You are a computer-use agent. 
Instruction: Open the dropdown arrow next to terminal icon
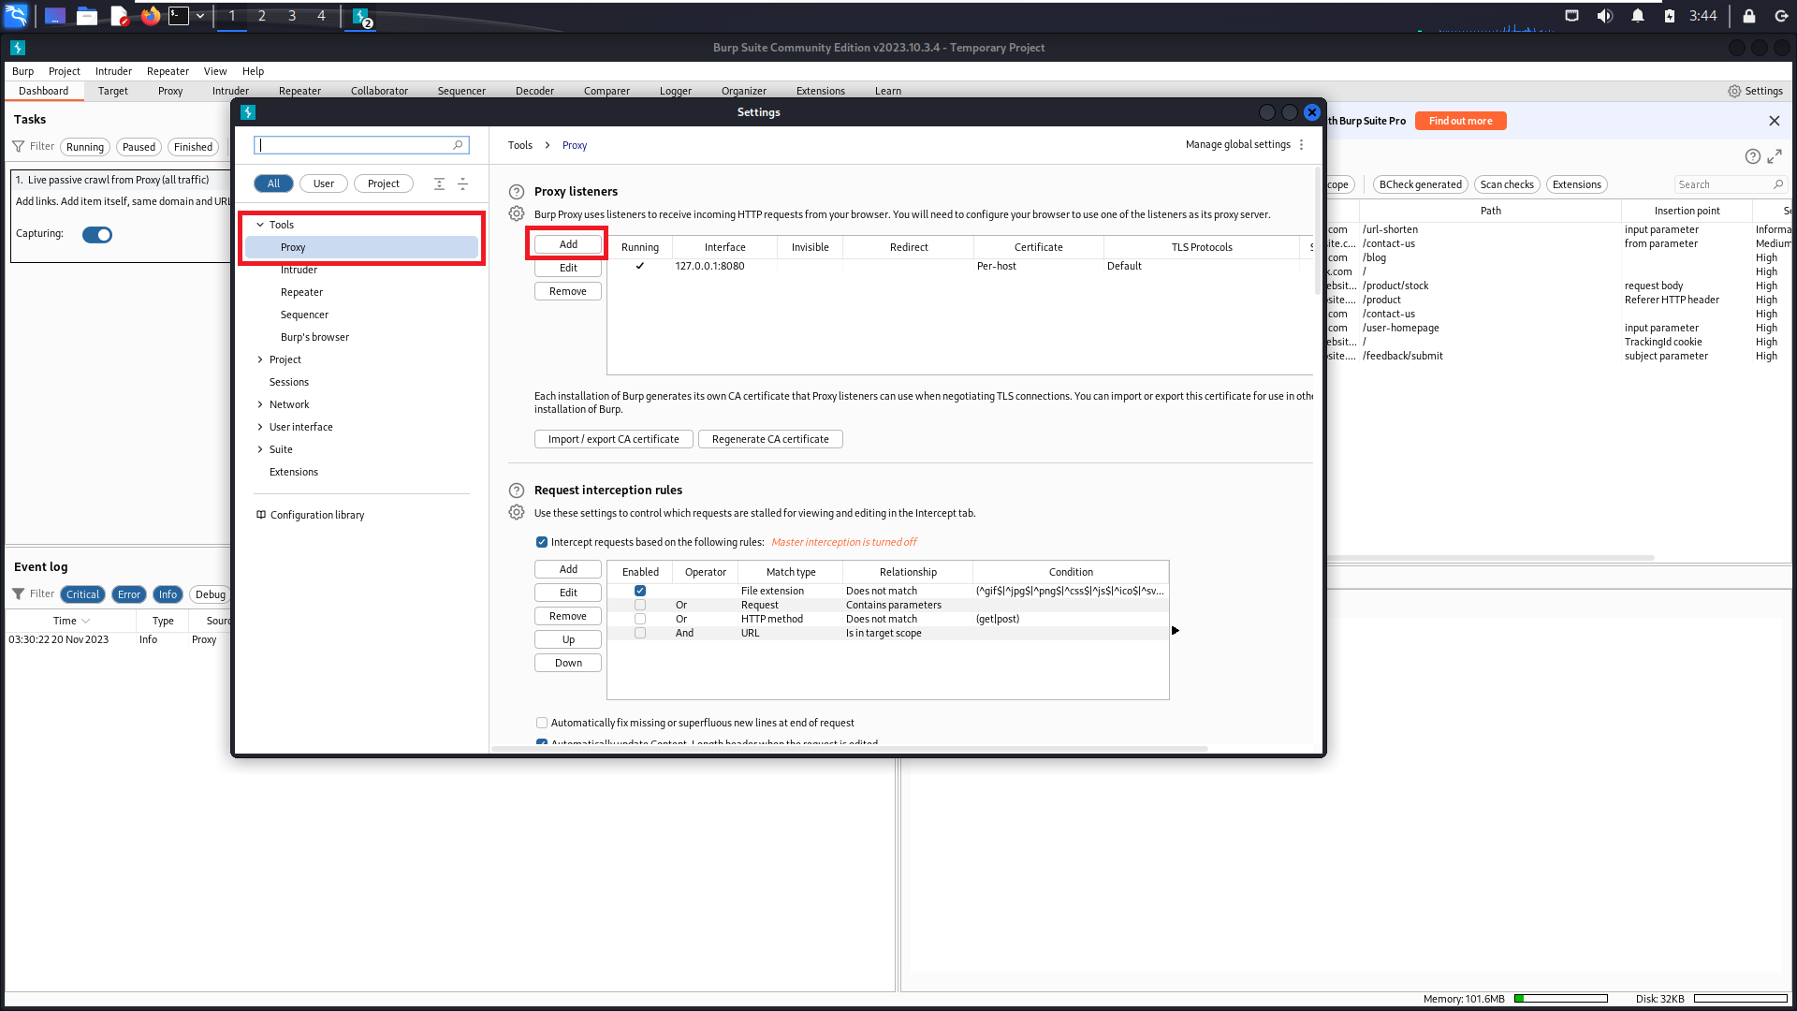(x=200, y=15)
